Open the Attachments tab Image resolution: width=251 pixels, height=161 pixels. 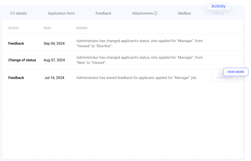(x=143, y=13)
